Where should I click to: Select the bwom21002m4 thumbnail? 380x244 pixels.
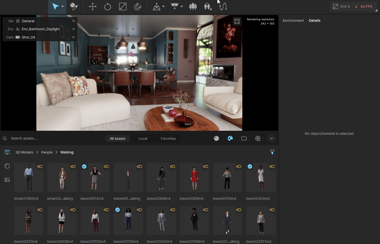(x=95, y=221)
